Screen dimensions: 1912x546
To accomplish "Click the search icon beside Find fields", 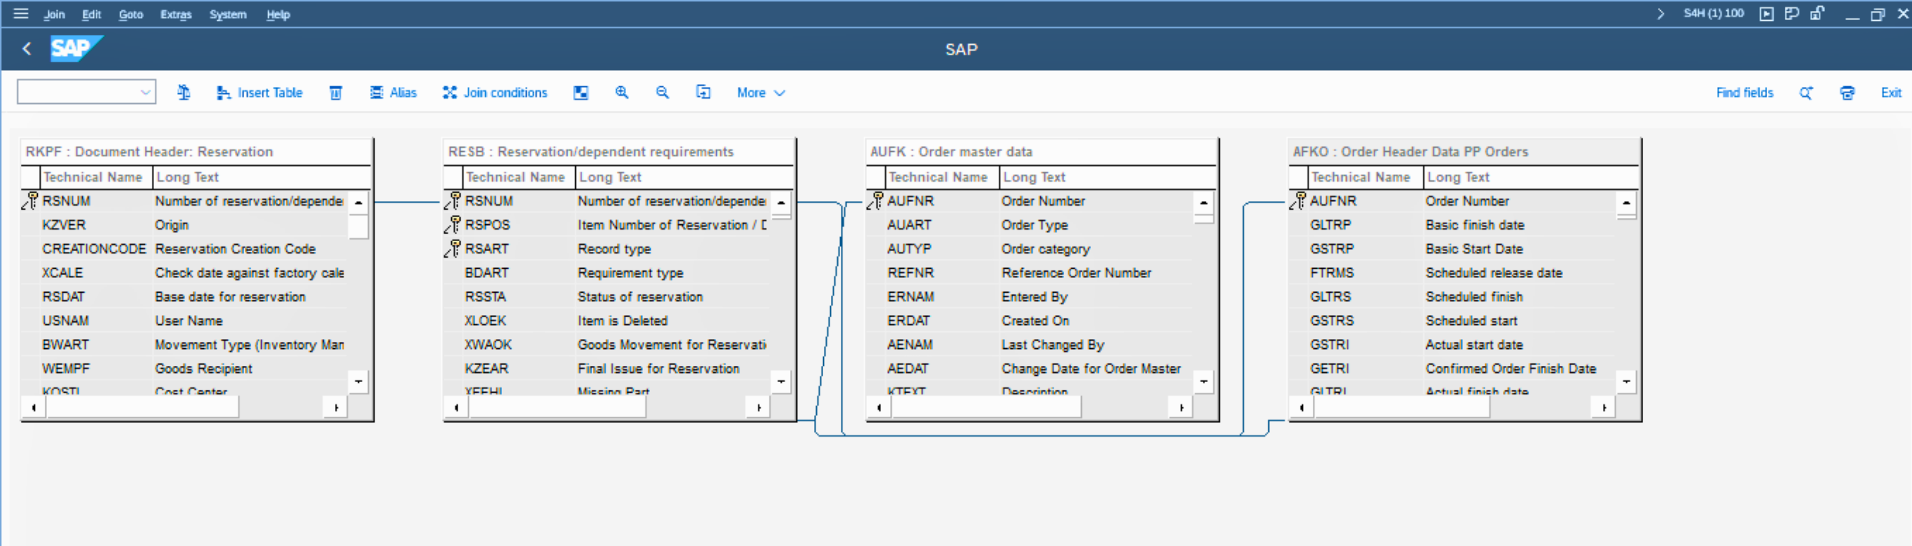I will [x=1806, y=93].
